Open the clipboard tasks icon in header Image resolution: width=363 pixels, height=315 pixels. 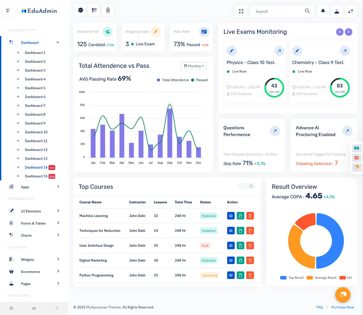tap(108, 10)
